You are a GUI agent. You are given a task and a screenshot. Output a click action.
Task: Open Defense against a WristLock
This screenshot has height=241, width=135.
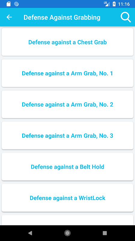click(67, 198)
